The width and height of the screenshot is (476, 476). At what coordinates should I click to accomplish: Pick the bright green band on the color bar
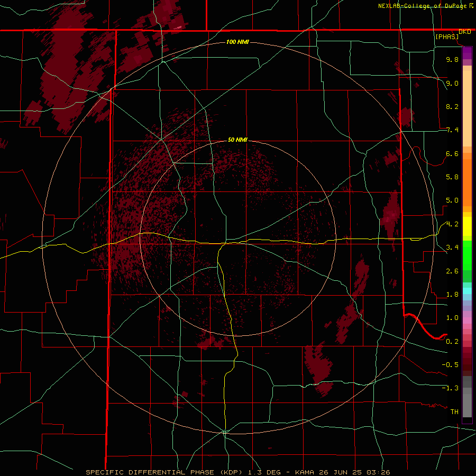click(x=467, y=255)
